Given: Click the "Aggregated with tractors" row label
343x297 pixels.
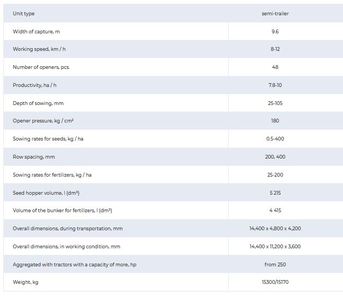Looking at the screenshot, I should pyautogui.click(x=74, y=265).
